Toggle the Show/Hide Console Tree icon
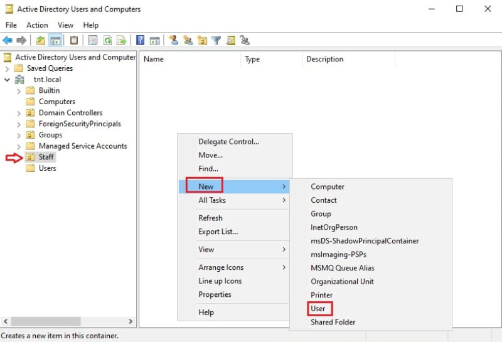502x342 pixels. click(55, 40)
